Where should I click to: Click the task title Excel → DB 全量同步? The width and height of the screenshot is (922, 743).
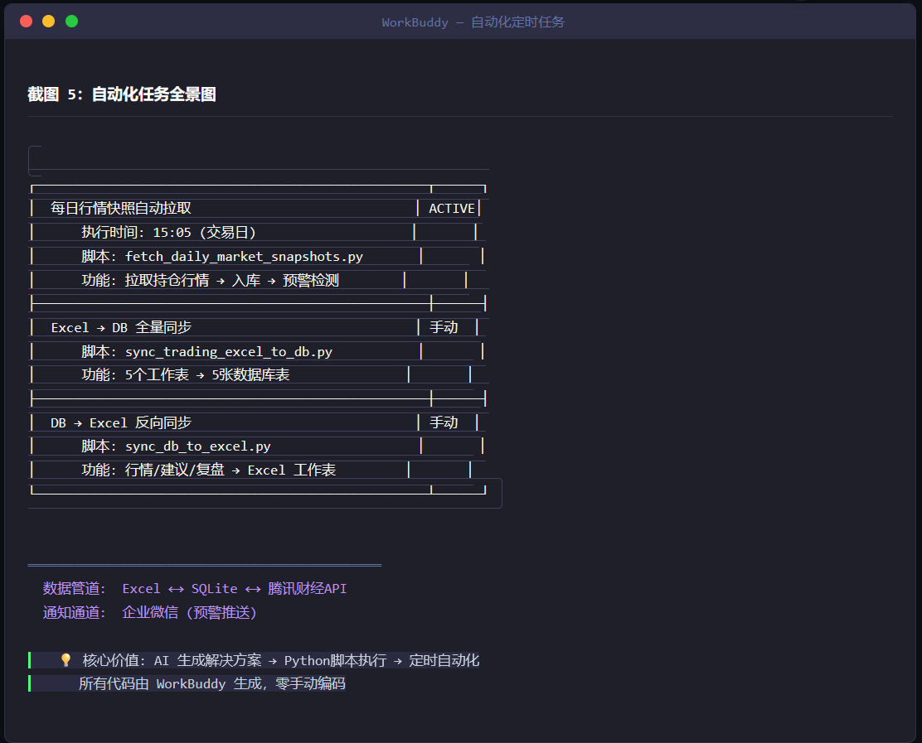click(121, 327)
